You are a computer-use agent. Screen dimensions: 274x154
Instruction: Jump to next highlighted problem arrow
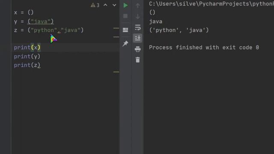[x=114, y=5]
